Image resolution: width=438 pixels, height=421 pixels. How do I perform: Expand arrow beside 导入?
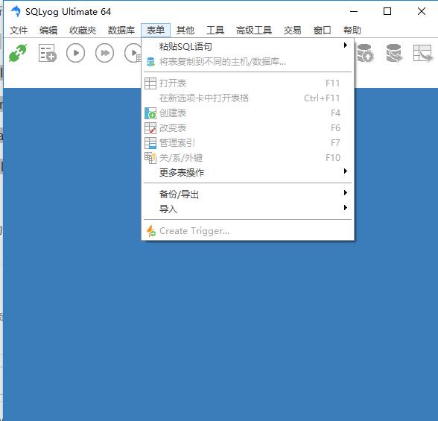coord(346,208)
